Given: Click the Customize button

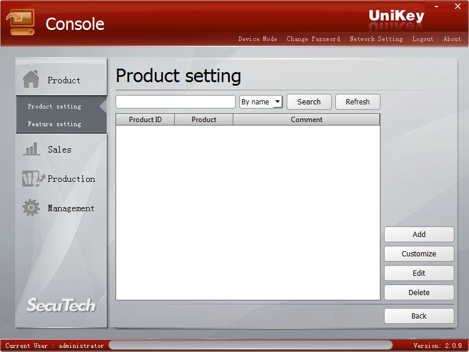Looking at the screenshot, I should click(x=419, y=254).
